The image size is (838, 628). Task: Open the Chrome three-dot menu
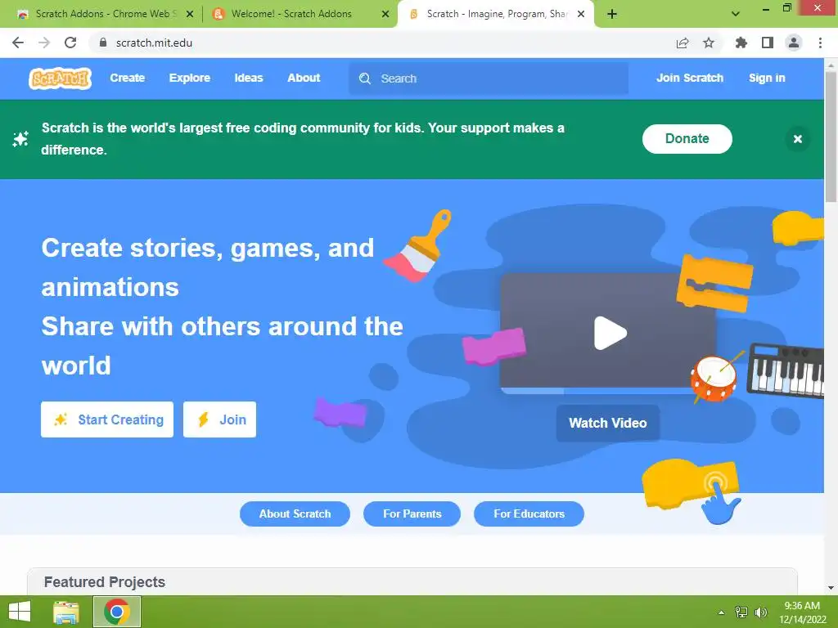point(820,43)
